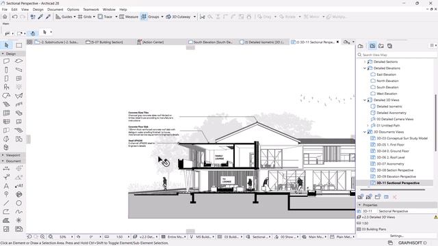This screenshot has height=246, width=438.
Task: Activate the Inject Parameters syringe
Action: coord(48,16)
